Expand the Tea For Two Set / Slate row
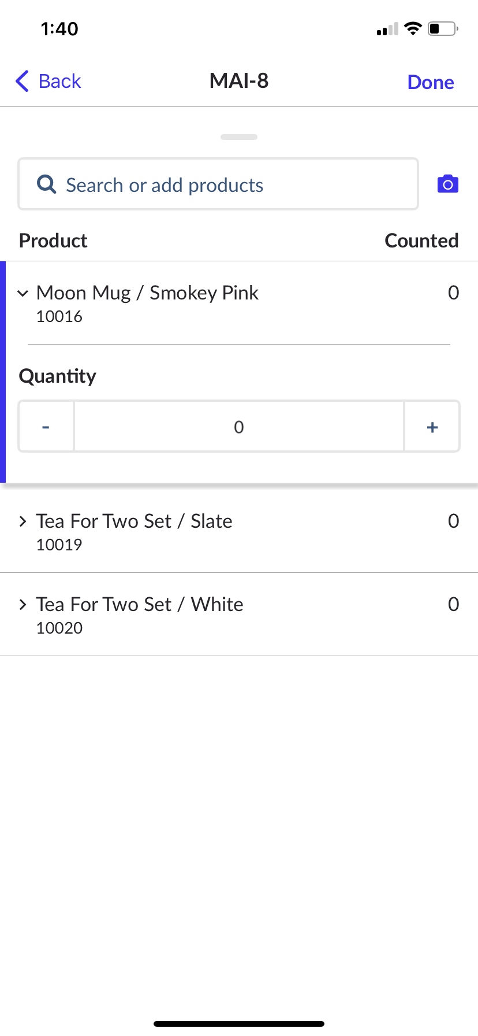 tap(23, 521)
